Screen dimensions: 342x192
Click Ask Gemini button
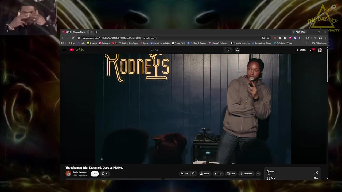(299, 32)
